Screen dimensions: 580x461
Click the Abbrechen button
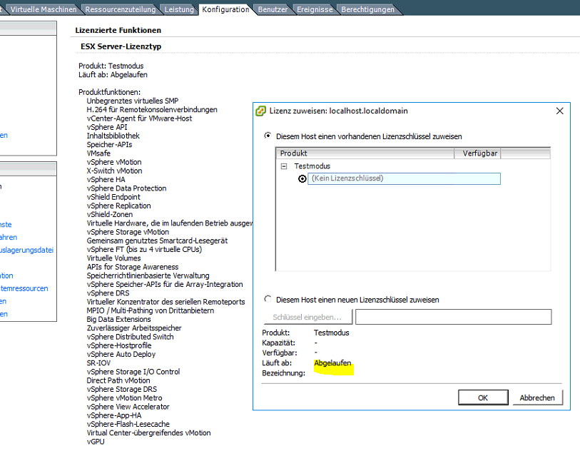(537, 397)
